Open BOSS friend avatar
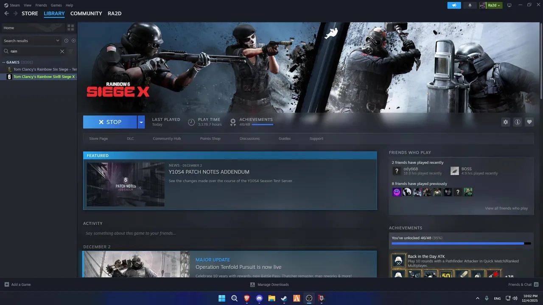The width and height of the screenshot is (543, 305). [455, 171]
